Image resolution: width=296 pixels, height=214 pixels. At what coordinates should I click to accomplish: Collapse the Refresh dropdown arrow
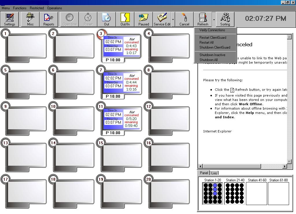click(214, 19)
